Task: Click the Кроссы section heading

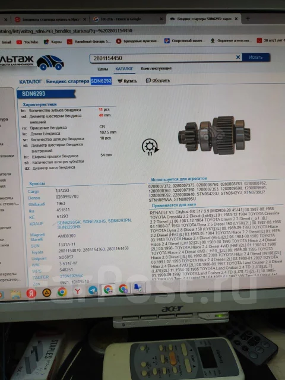Action: [37, 183]
